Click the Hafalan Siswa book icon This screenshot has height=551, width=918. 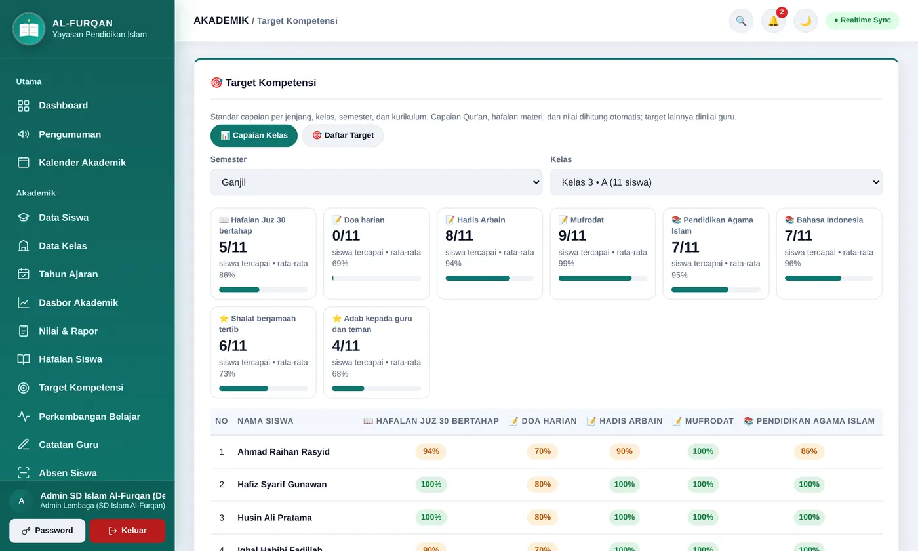point(24,359)
